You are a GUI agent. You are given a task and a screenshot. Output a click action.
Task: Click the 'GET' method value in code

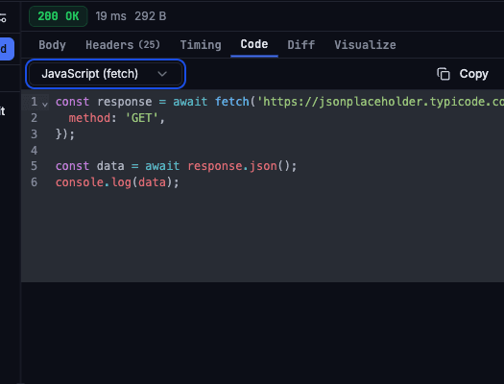[x=141, y=118]
